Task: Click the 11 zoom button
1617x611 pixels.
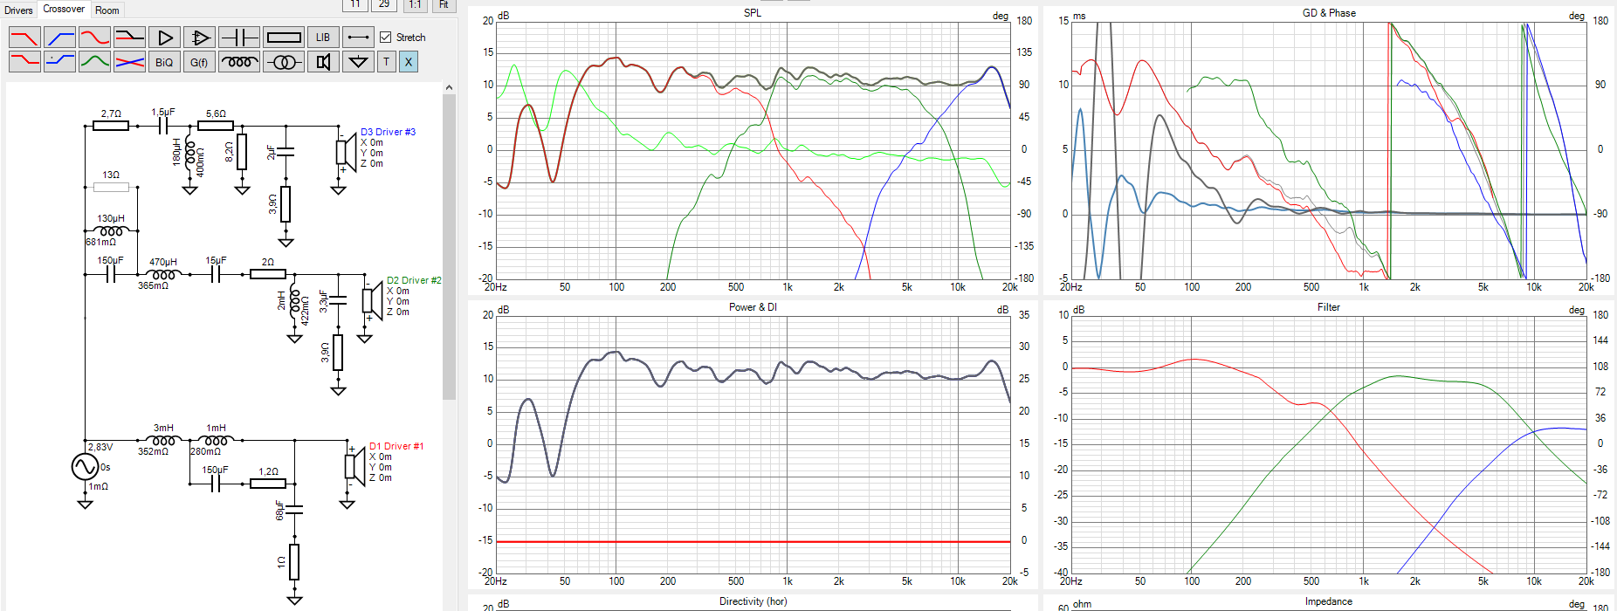Action: (x=355, y=5)
